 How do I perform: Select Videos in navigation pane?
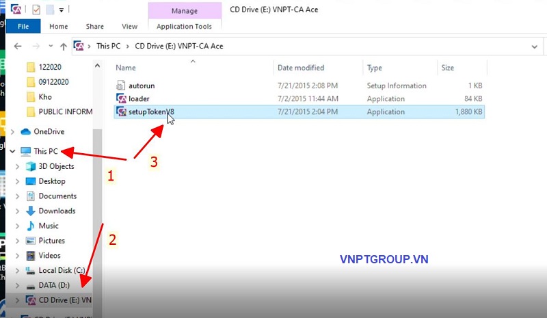point(49,256)
